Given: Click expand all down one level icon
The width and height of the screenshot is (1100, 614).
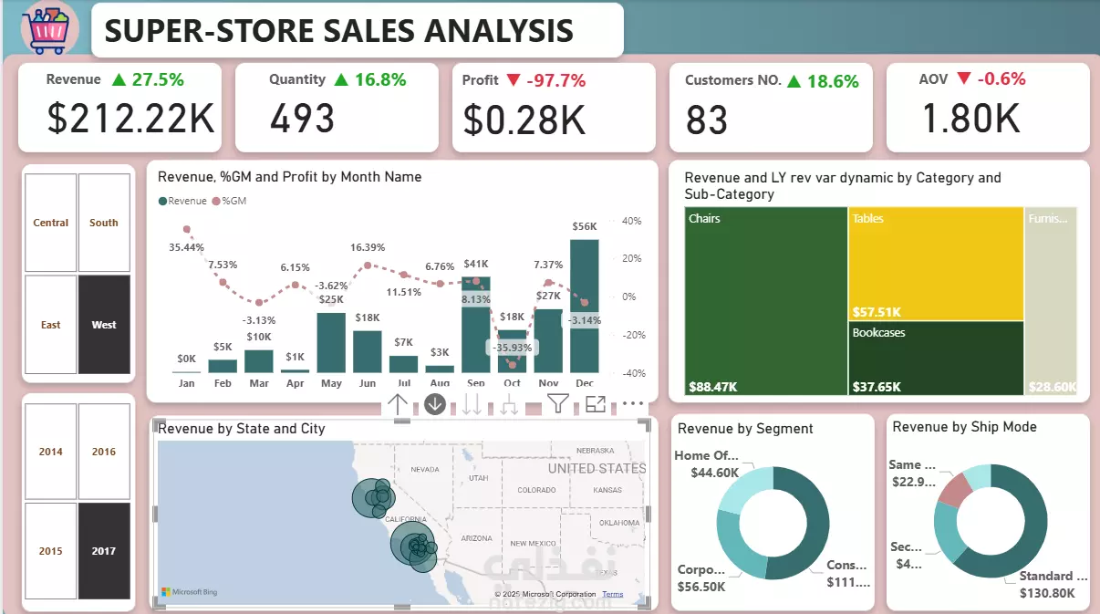Looking at the screenshot, I should pyautogui.click(x=509, y=404).
